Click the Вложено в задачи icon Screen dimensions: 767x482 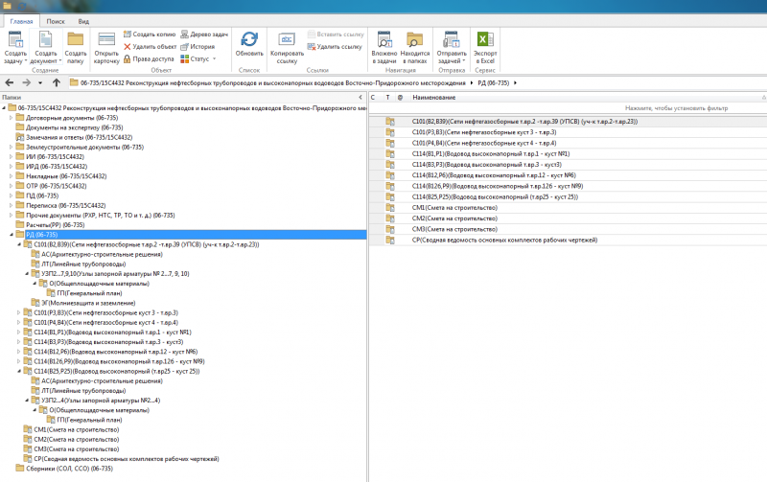384,46
